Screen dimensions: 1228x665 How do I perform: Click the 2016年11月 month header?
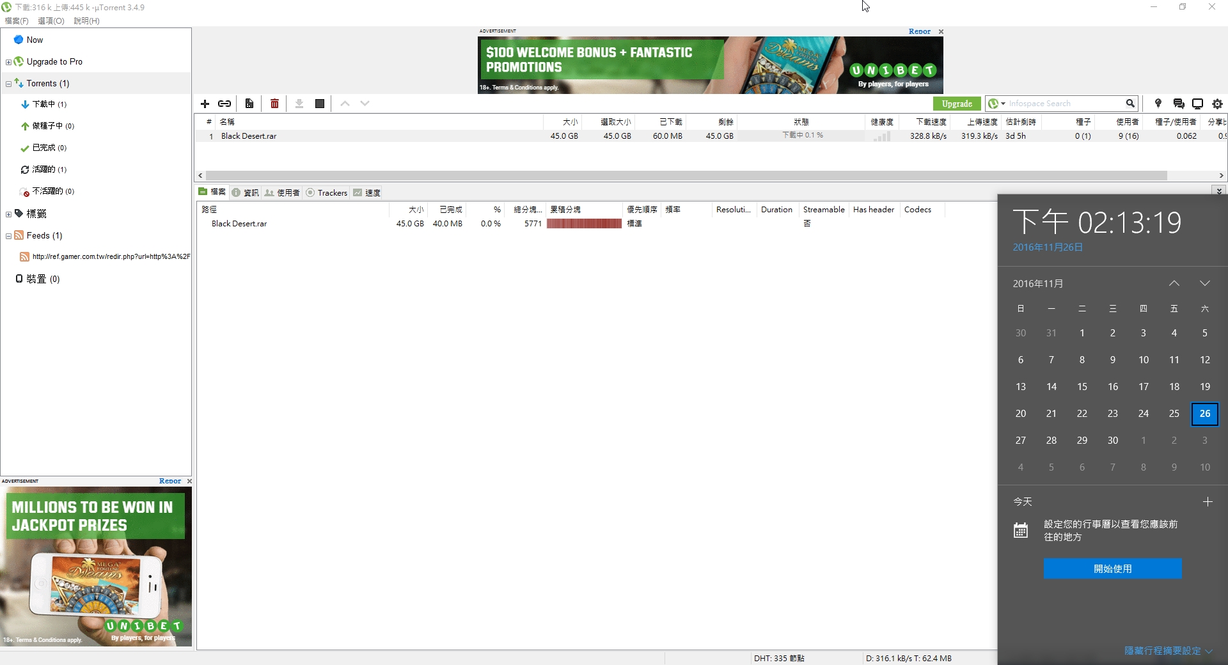1038,283
